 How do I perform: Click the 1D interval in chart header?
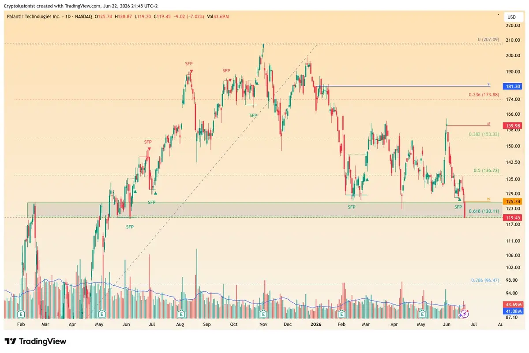click(68, 16)
